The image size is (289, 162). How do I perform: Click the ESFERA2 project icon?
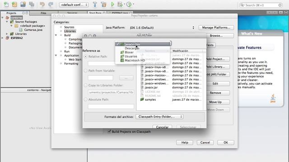tap(7, 38)
